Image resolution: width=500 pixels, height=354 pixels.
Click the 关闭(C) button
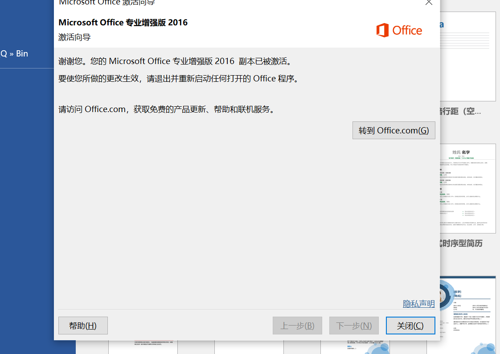tap(410, 326)
